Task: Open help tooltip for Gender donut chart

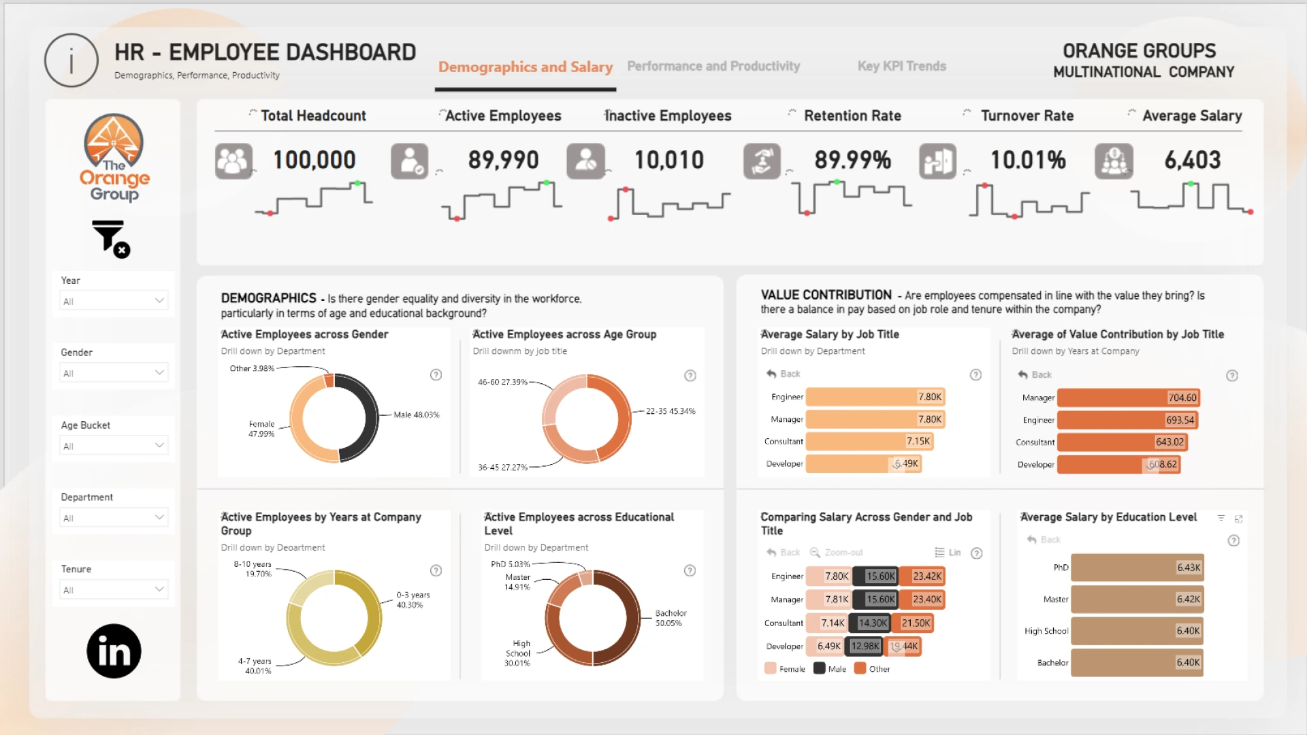Action: (x=436, y=375)
